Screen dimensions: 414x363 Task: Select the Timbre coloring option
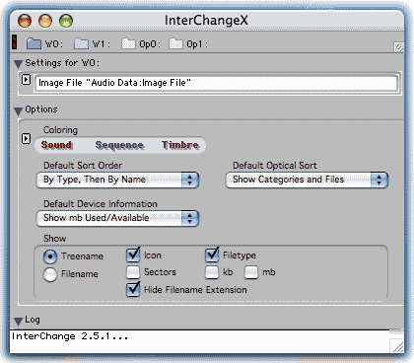click(x=180, y=145)
